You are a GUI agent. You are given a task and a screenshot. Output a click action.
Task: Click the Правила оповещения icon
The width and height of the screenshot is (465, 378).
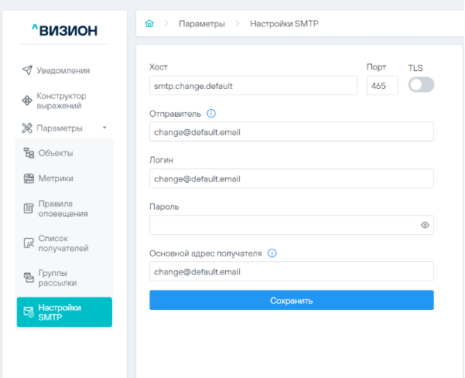click(x=29, y=209)
